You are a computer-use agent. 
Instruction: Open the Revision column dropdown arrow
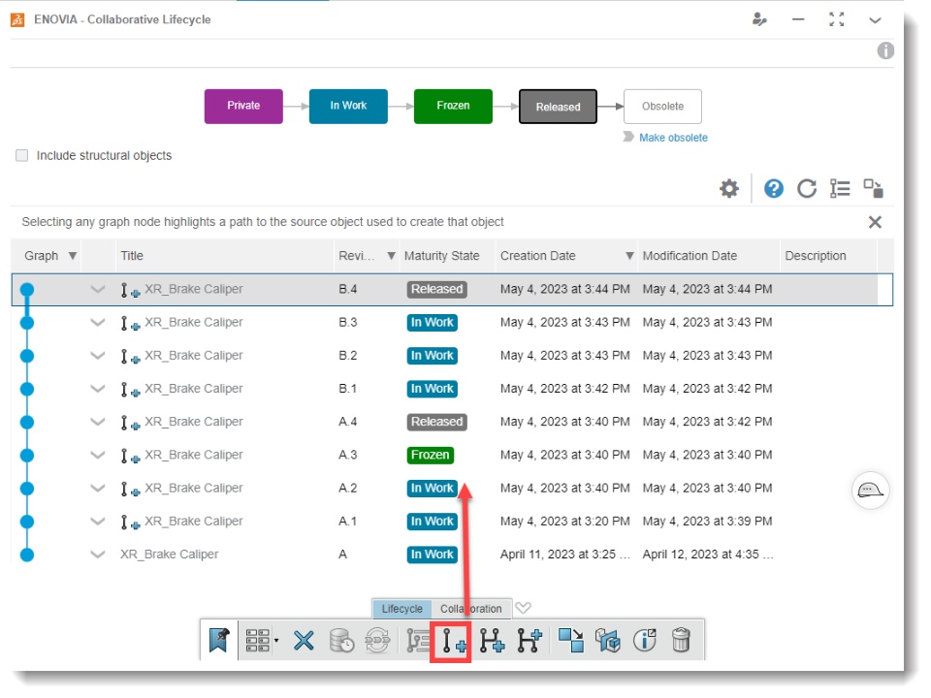click(391, 256)
